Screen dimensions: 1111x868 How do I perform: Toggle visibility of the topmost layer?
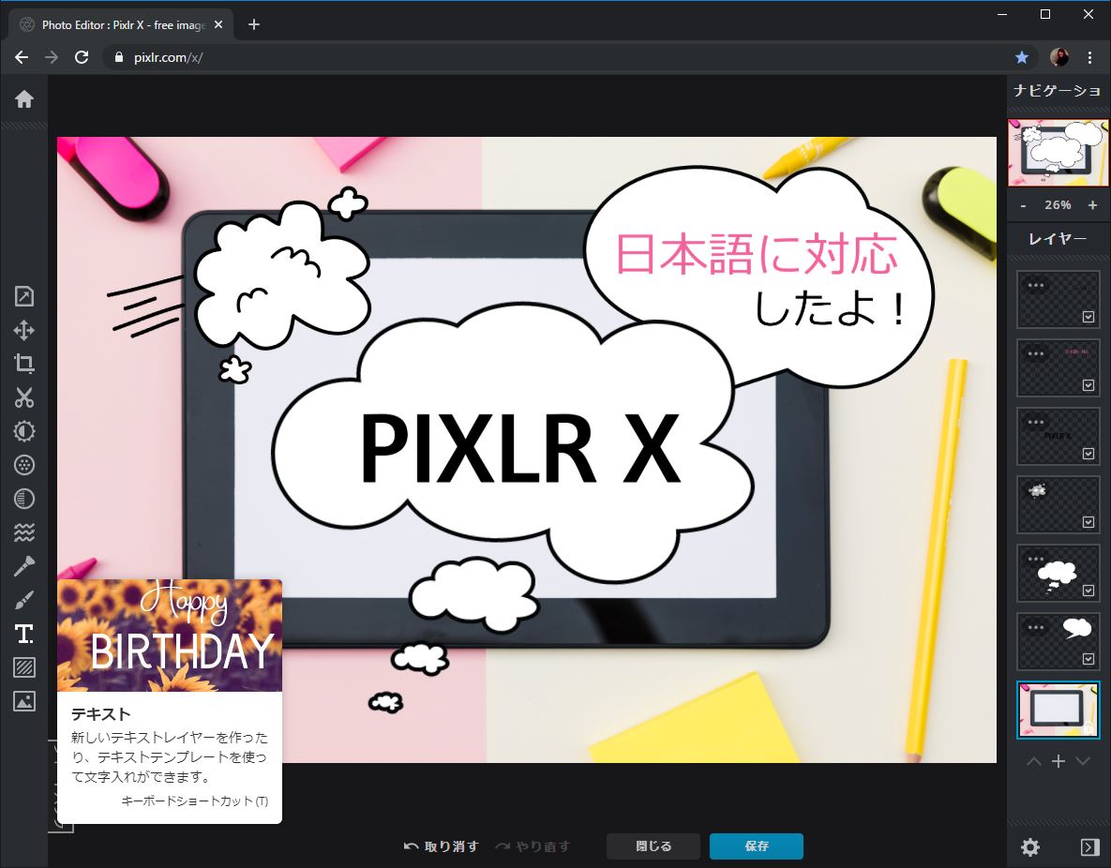click(x=1088, y=317)
